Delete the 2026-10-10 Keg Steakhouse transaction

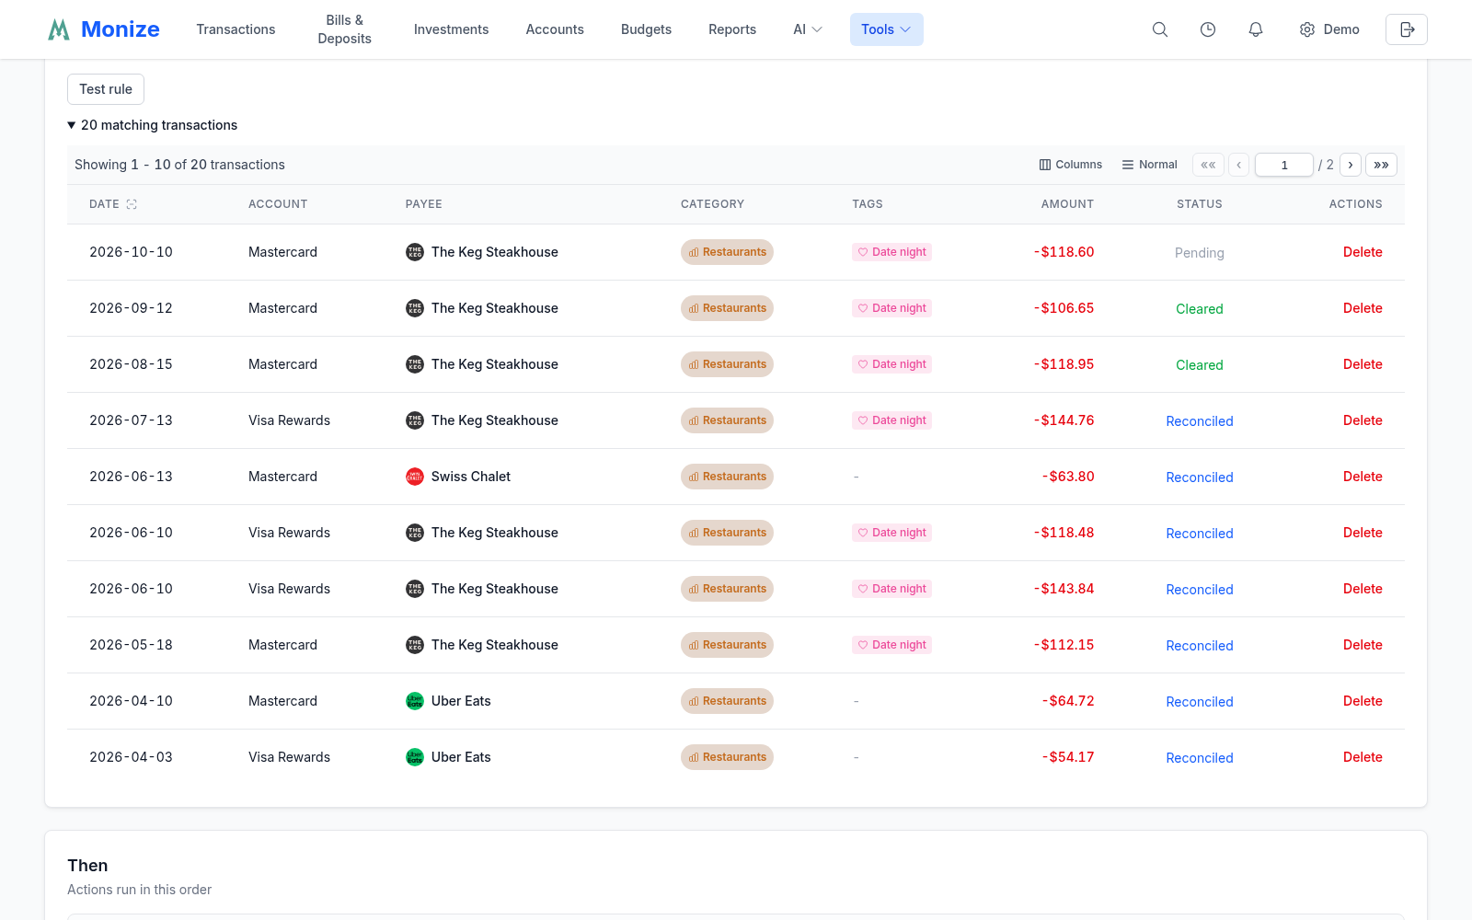[1363, 252]
